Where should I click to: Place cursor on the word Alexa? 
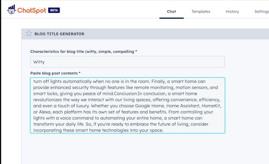44,112
